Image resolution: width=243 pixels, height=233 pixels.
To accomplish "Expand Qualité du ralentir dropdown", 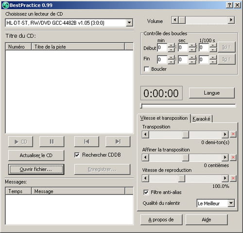I will point(231,203).
